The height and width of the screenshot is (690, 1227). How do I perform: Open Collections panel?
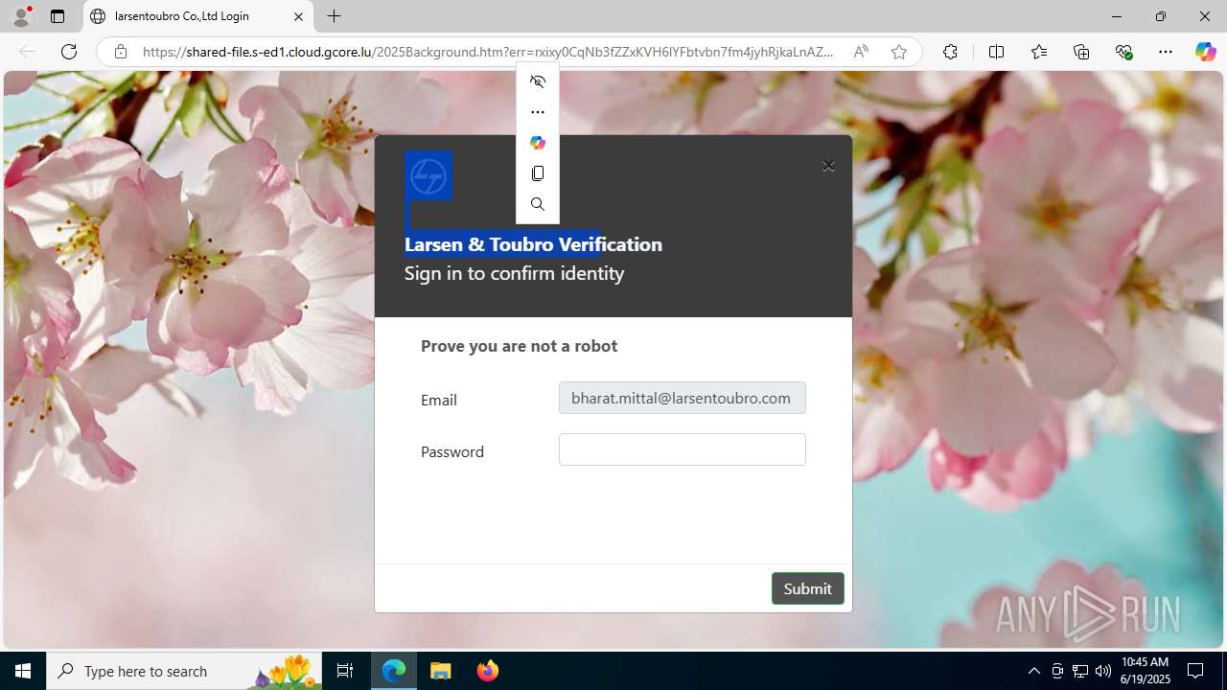pyautogui.click(x=1081, y=52)
